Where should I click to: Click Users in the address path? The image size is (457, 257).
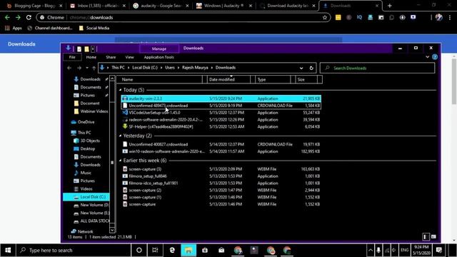[170, 68]
